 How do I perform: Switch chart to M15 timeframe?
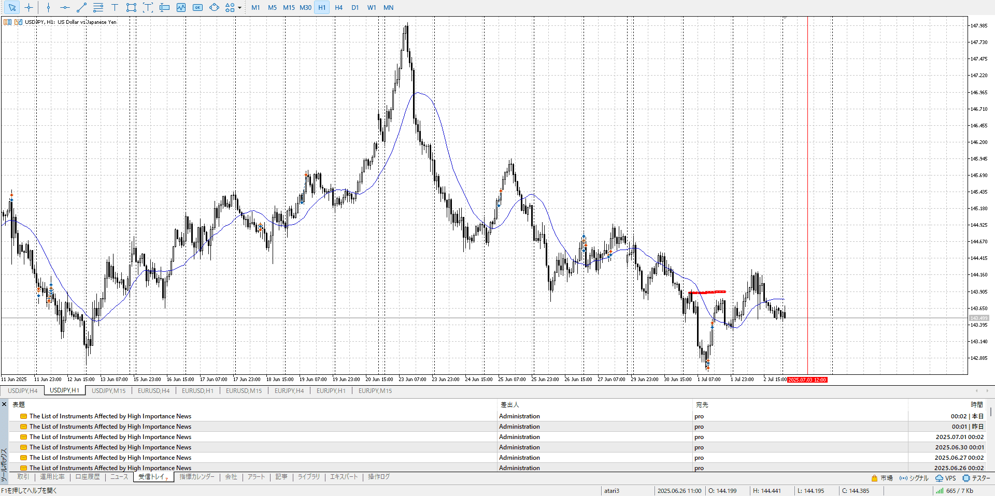coord(289,8)
